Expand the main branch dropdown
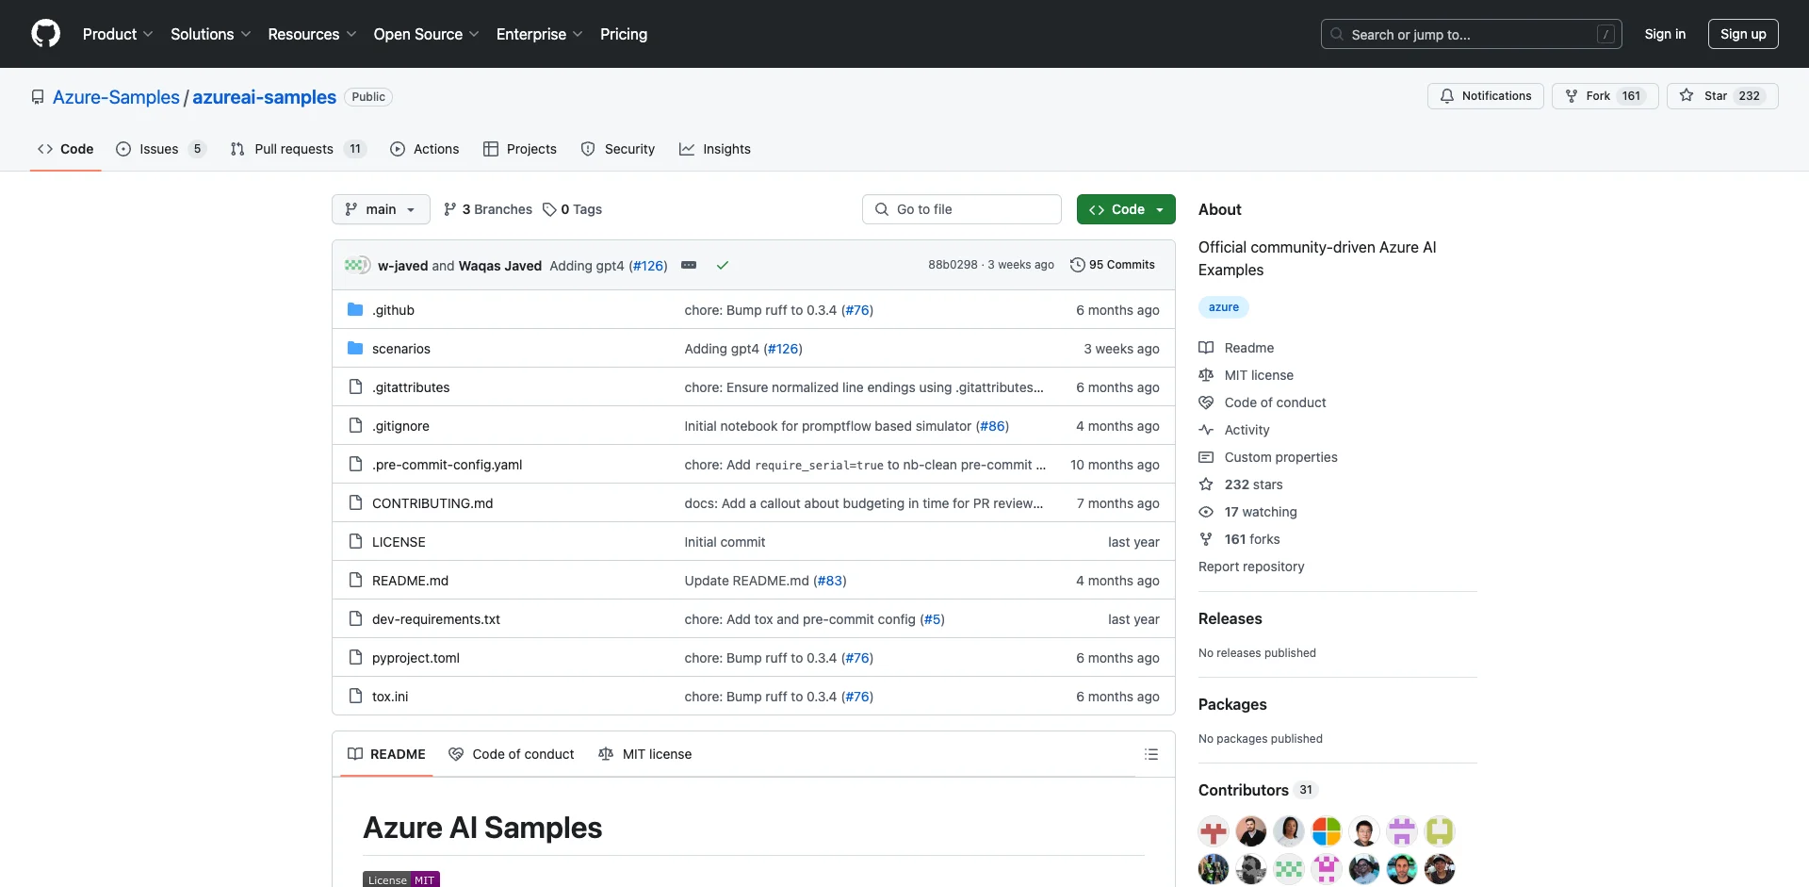The height and width of the screenshot is (887, 1809). (381, 209)
